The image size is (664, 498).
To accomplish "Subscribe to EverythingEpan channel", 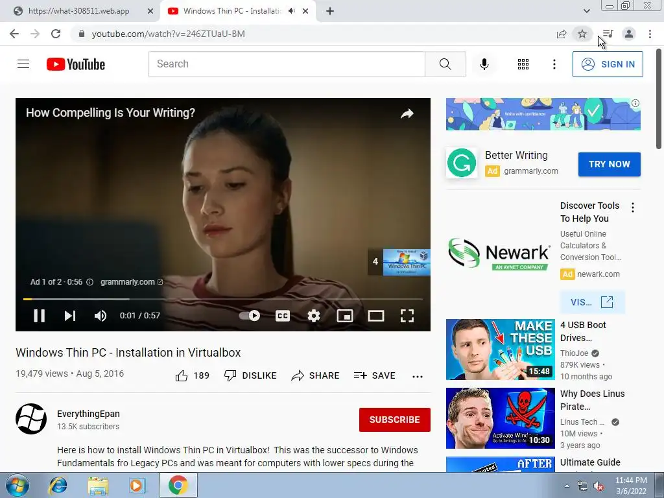I will tap(395, 420).
